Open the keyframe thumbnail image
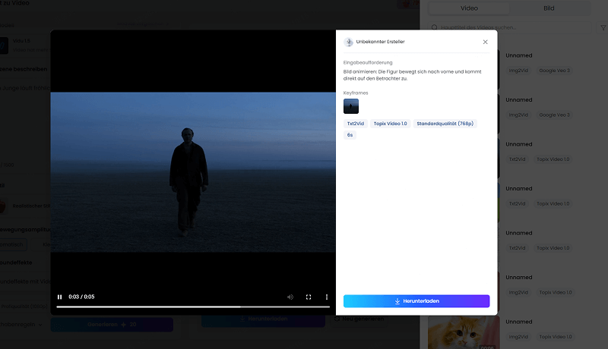Screen dimensions: 608x349 [351, 106]
